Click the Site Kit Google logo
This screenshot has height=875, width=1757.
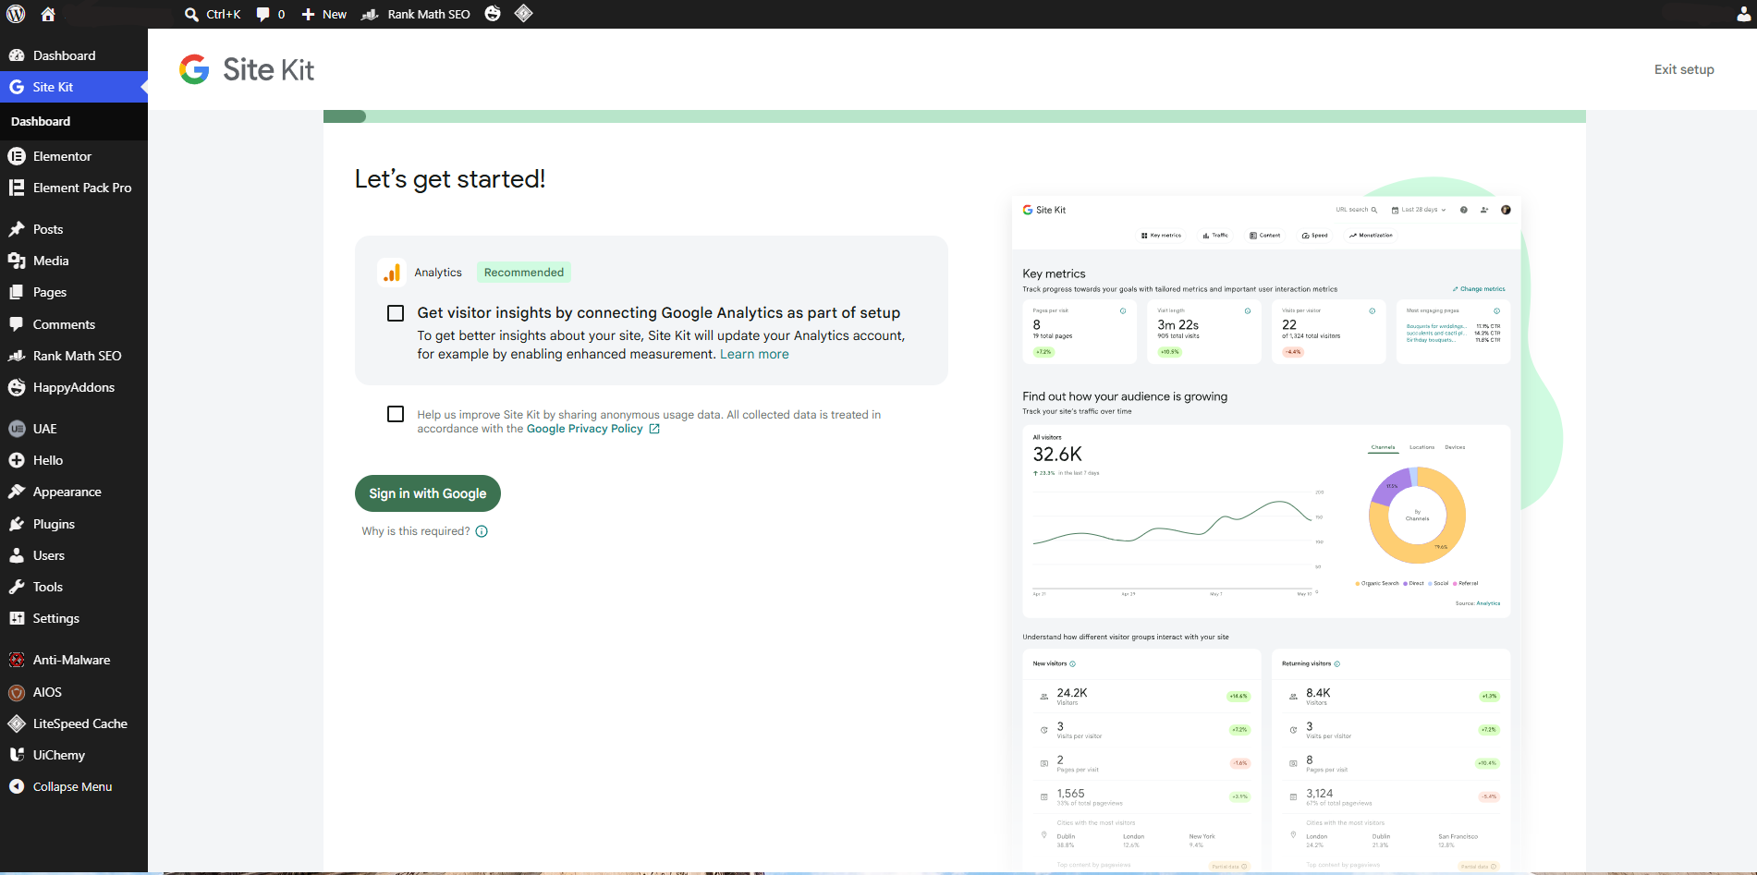point(194,69)
